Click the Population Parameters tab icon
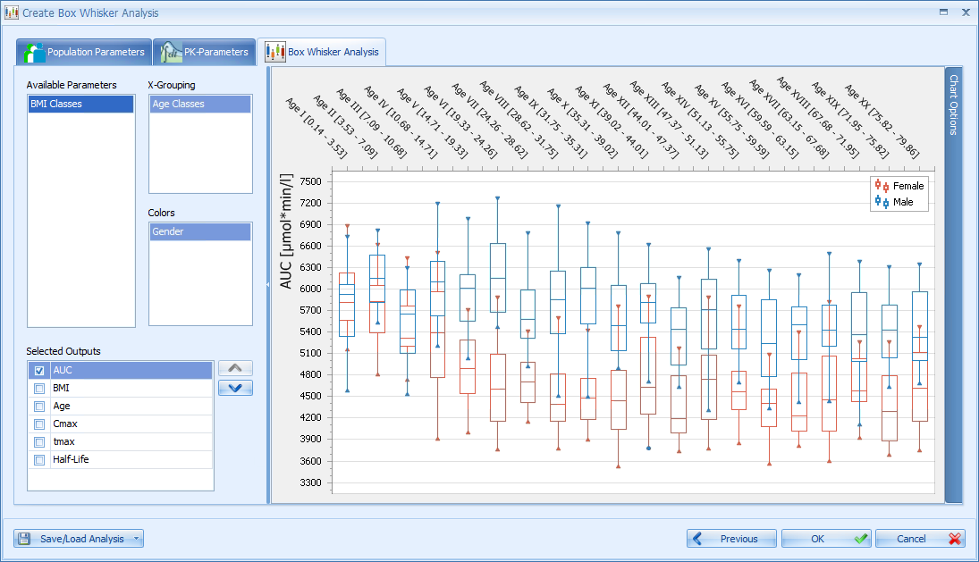Screen dimensions: 979x562 pyautogui.click(x=34, y=53)
